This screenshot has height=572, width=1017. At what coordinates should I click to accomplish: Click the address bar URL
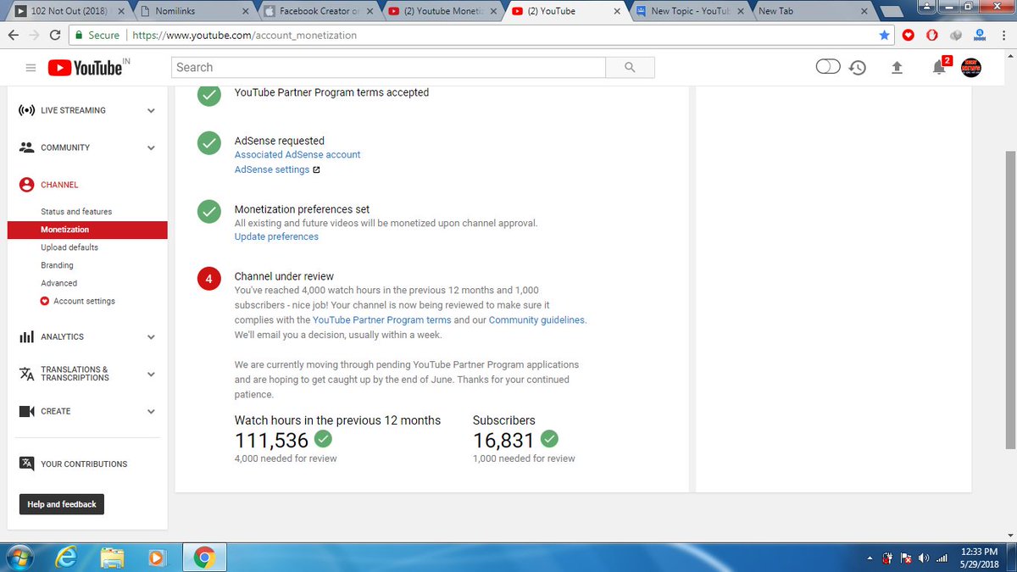click(x=245, y=36)
